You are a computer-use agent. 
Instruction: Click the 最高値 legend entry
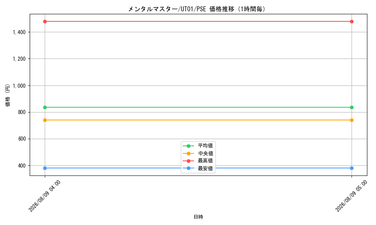tap(198, 160)
